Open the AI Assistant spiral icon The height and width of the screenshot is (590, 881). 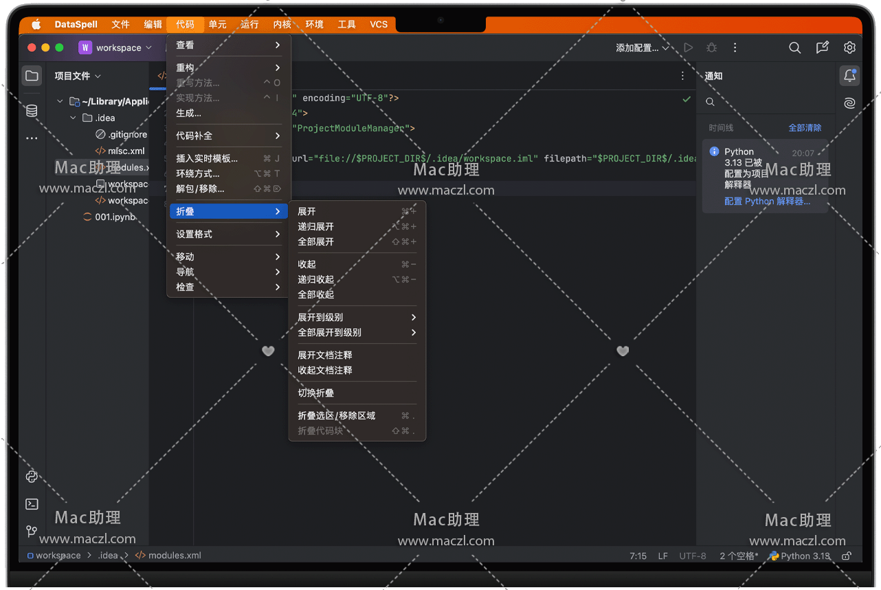point(849,103)
